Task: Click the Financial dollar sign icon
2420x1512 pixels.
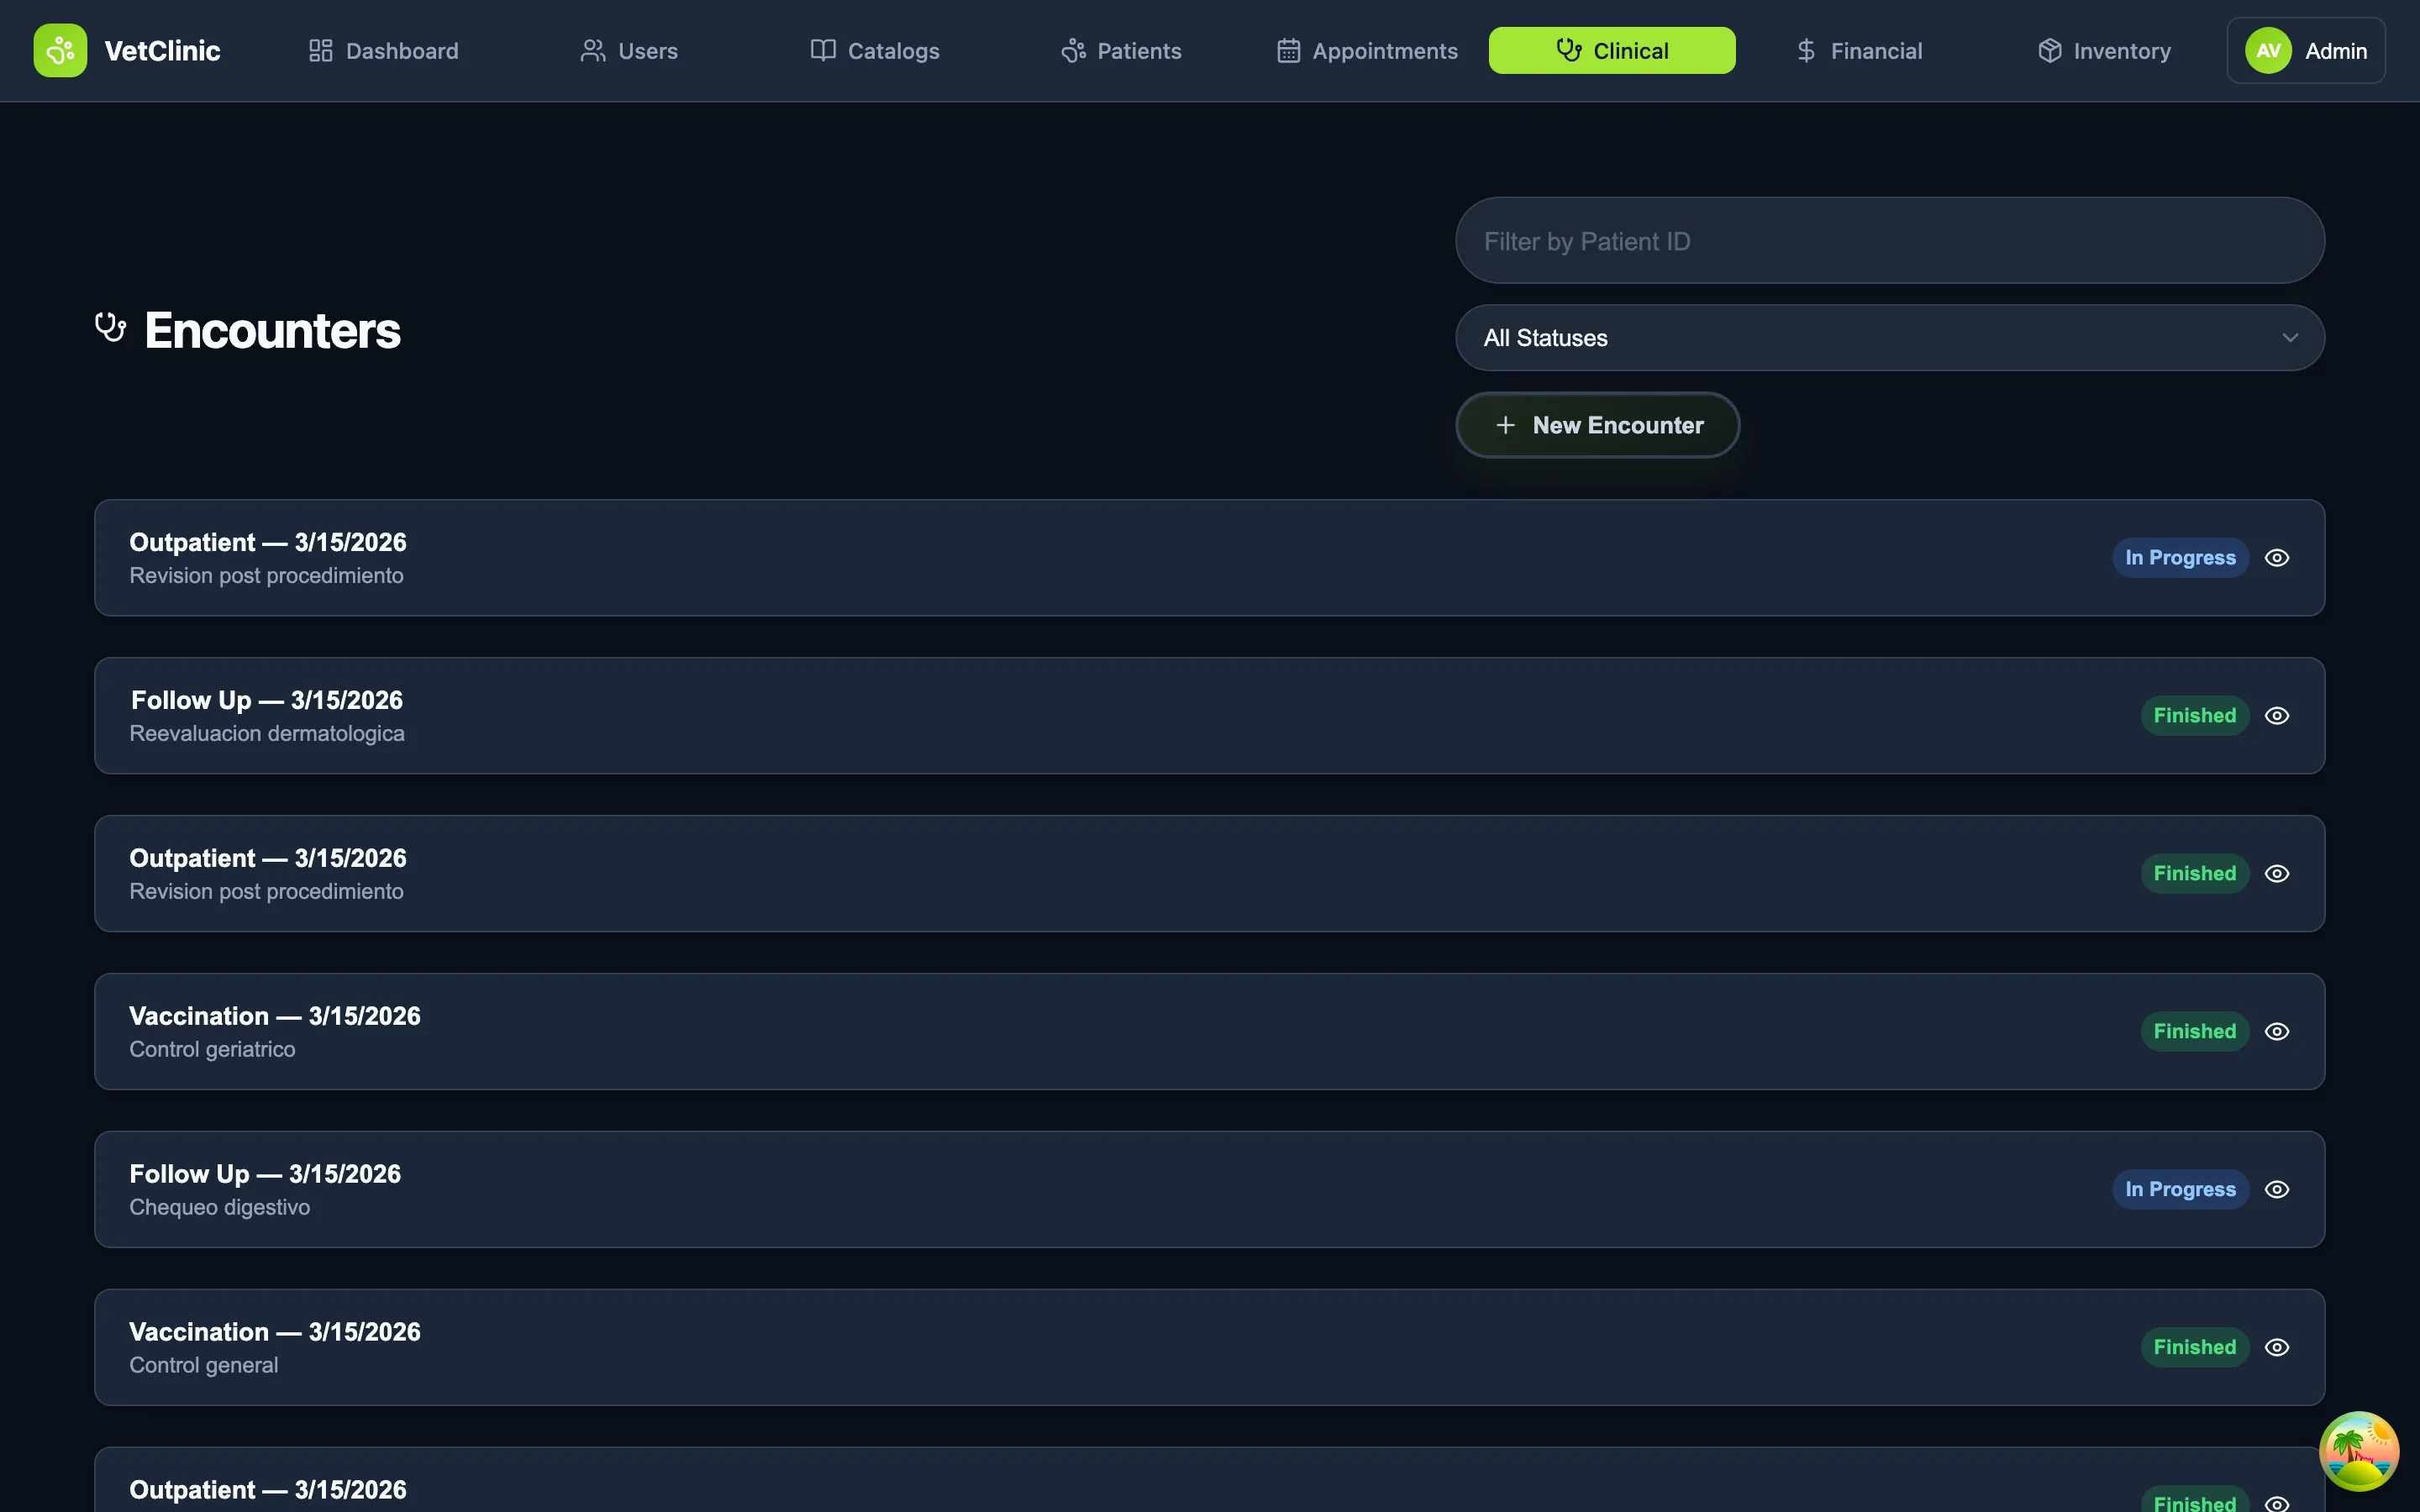Action: point(1805,50)
